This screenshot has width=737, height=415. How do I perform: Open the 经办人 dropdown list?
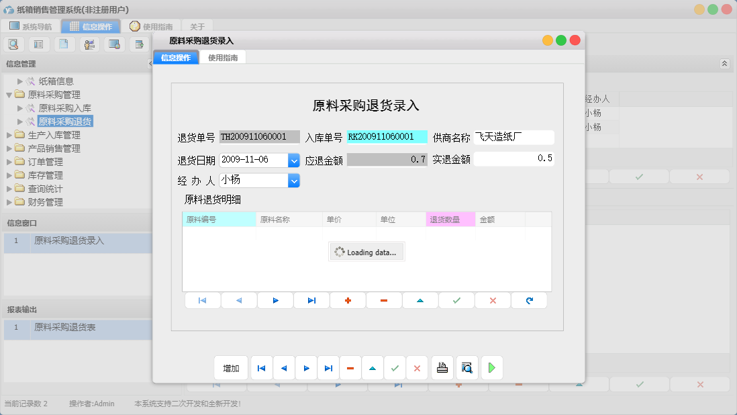[x=293, y=180]
